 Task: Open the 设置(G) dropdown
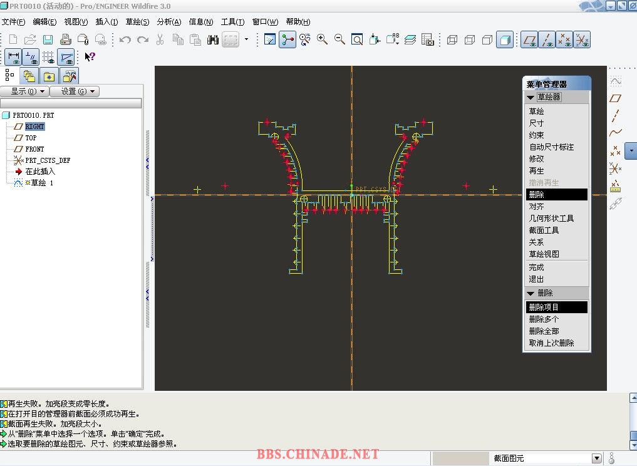click(x=75, y=91)
